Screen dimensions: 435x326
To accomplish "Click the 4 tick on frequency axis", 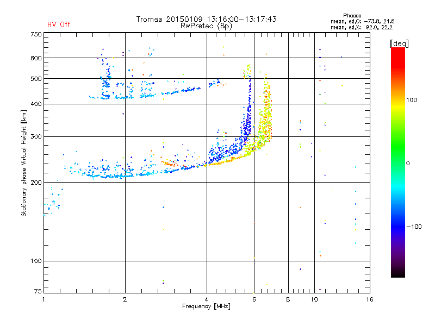I will 207,299.
